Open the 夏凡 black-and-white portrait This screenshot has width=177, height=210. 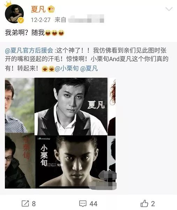point(71,106)
